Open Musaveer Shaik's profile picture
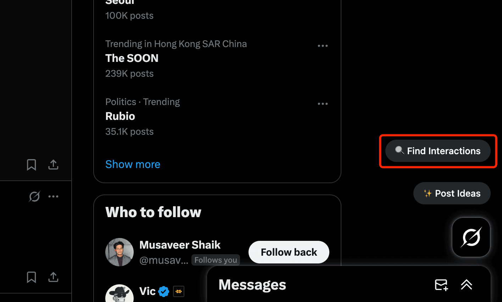This screenshot has height=302, width=502. tap(119, 252)
